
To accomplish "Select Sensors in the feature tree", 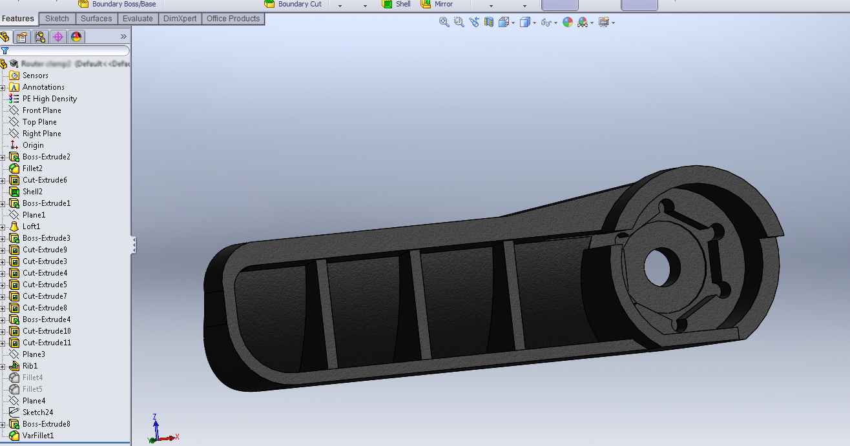I will 35,76.
